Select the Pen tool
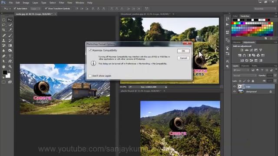The image size is (278, 156). tap(3, 56)
